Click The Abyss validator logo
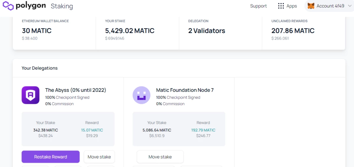Image resolution: width=354 pixels, height=167 pixels. tap(30, 95)
